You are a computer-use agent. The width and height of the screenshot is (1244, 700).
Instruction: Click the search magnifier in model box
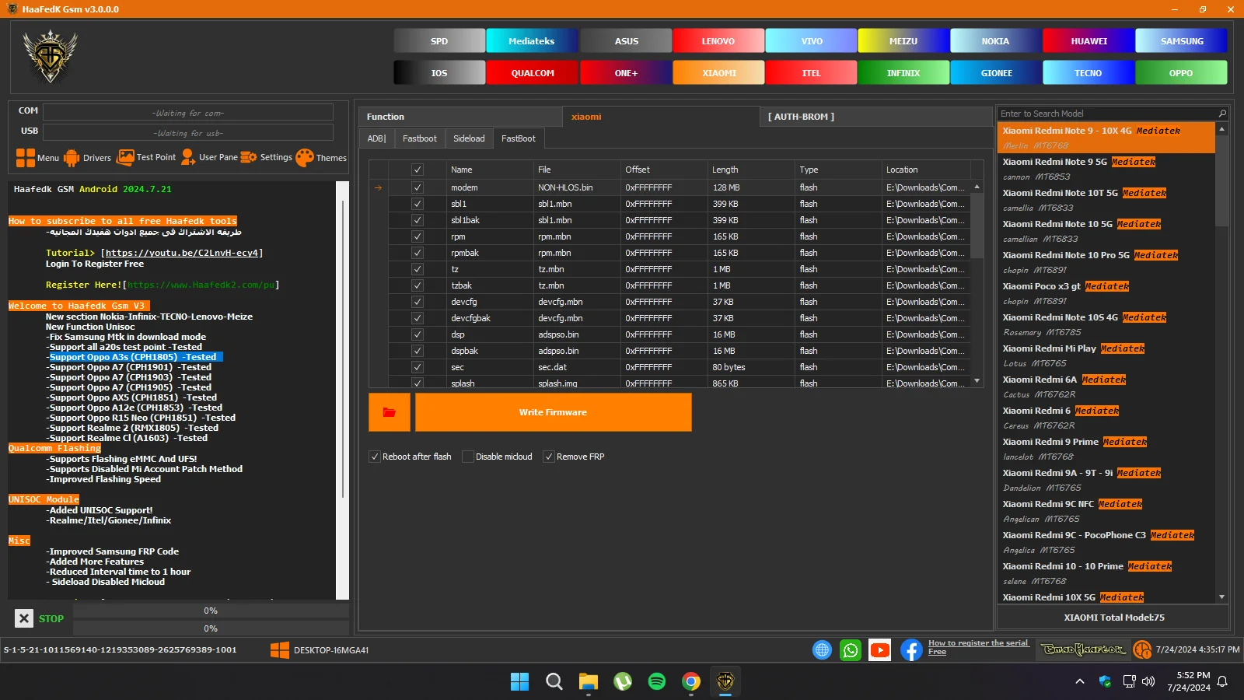[1222, 114]
